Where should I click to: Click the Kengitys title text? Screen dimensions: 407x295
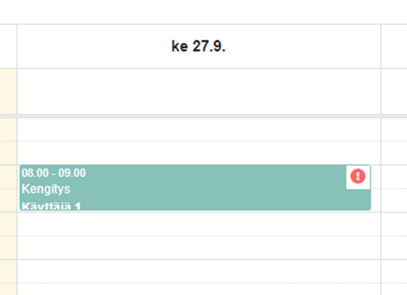pyautogui.click(x=46, y=189)
